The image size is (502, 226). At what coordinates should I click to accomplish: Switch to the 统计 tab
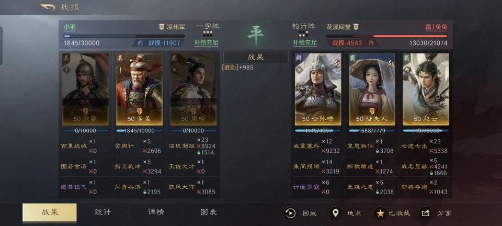tap(103, 212)
